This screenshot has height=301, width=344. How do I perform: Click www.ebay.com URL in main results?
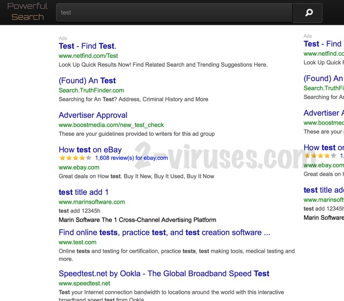tap(79, 167)
